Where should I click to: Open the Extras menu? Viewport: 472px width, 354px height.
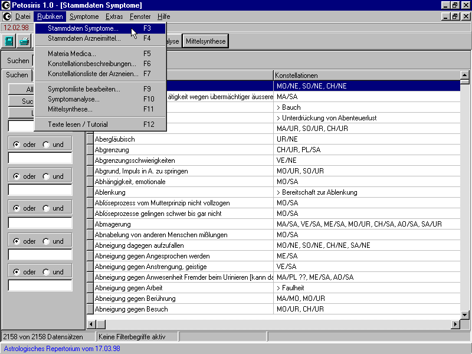(114, 17)
